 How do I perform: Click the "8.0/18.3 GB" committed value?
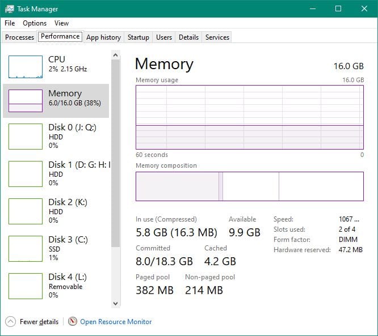[x=164, y=261]
